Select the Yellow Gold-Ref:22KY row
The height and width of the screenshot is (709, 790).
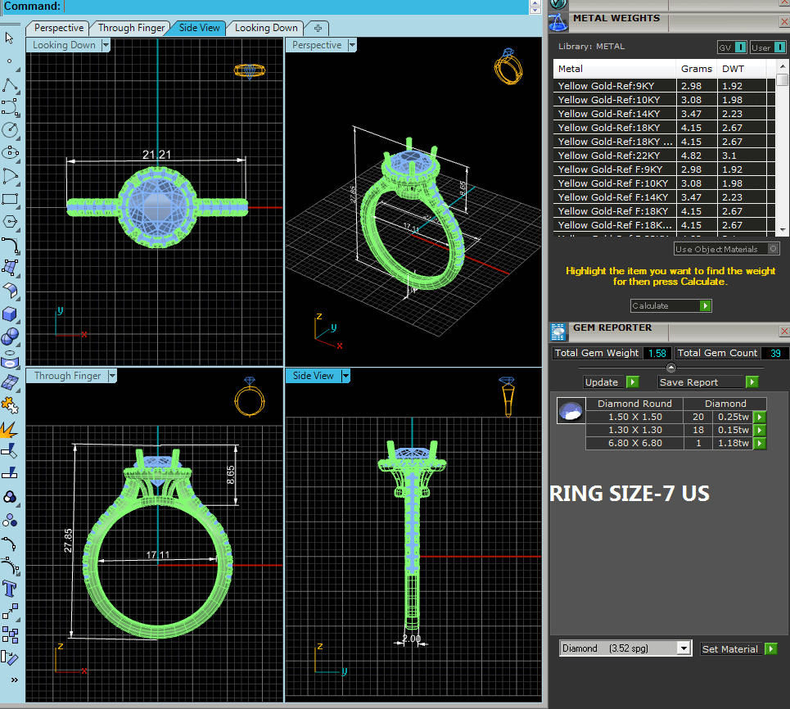[x=616, y=156]
